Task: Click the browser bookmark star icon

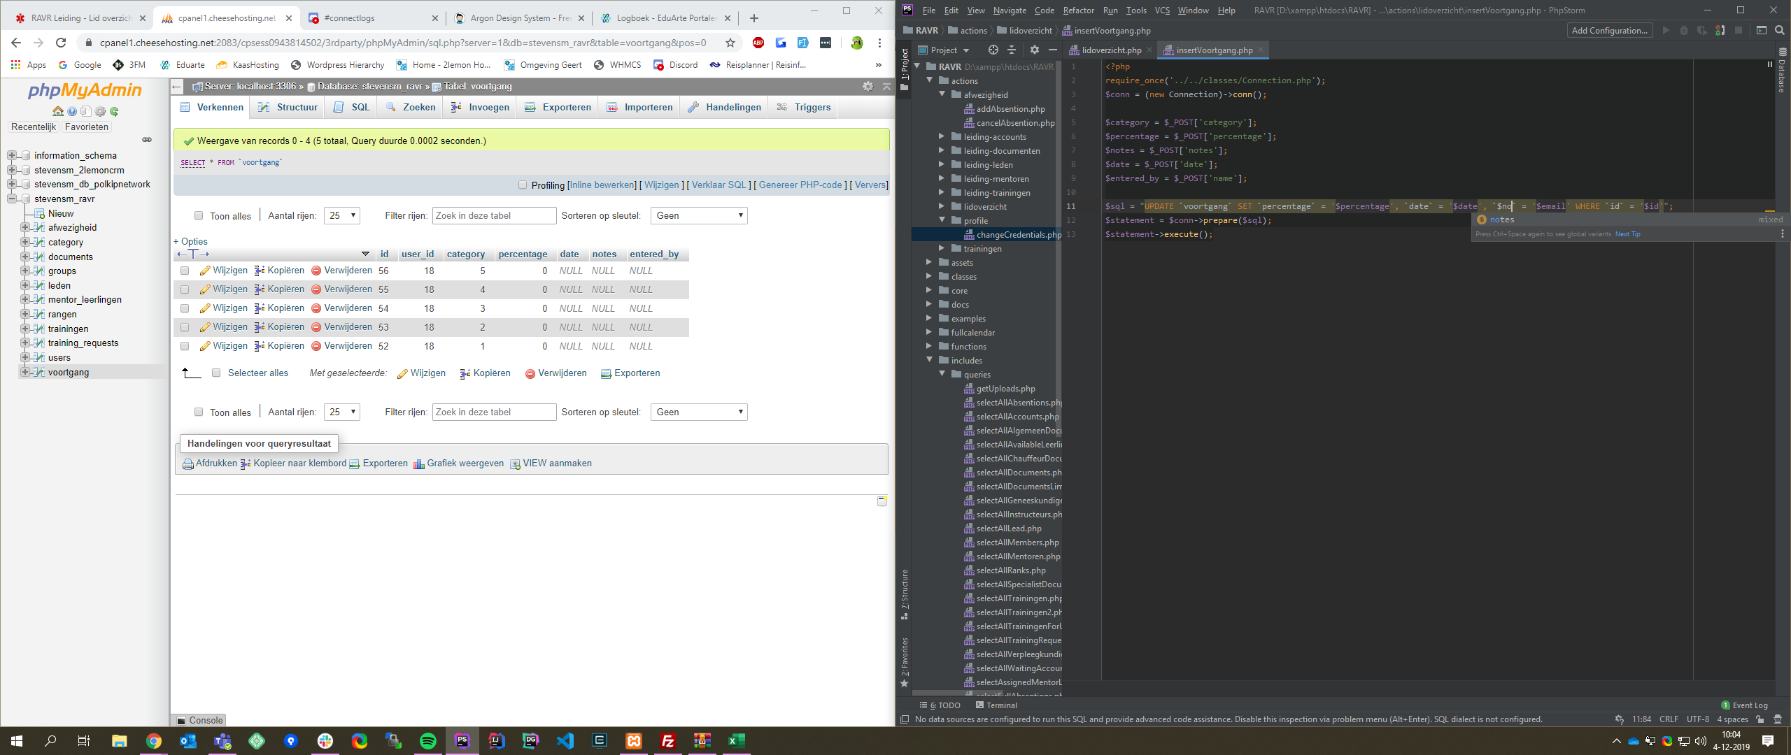Action: click(x=730, y=43)
